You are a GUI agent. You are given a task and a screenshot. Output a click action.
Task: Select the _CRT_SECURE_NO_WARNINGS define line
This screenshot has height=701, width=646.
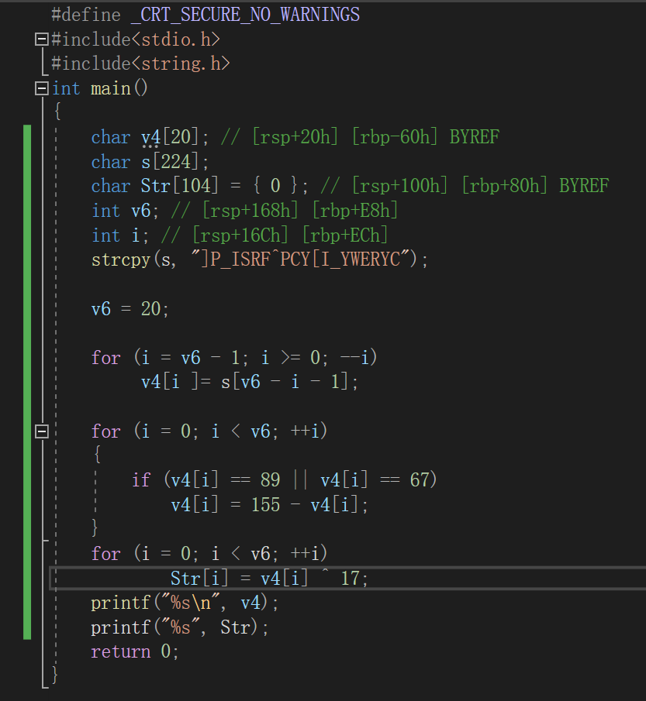[206, 14]
